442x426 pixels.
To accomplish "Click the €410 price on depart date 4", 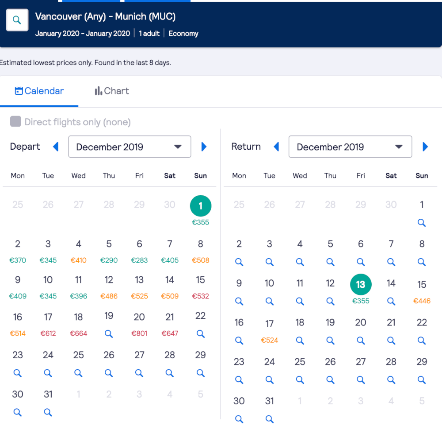I will (x=78, y=260).
